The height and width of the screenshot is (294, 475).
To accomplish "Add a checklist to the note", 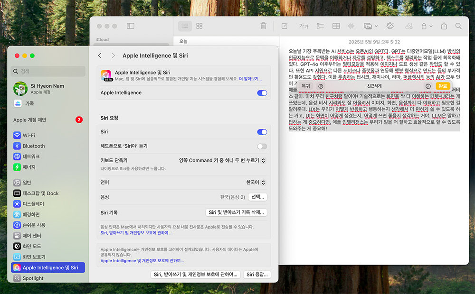I will pos(321,26).
